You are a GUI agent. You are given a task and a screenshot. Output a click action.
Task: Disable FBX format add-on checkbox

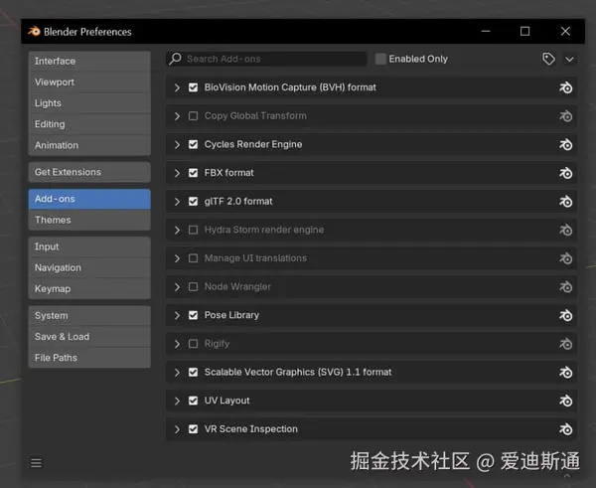[193, 173]
